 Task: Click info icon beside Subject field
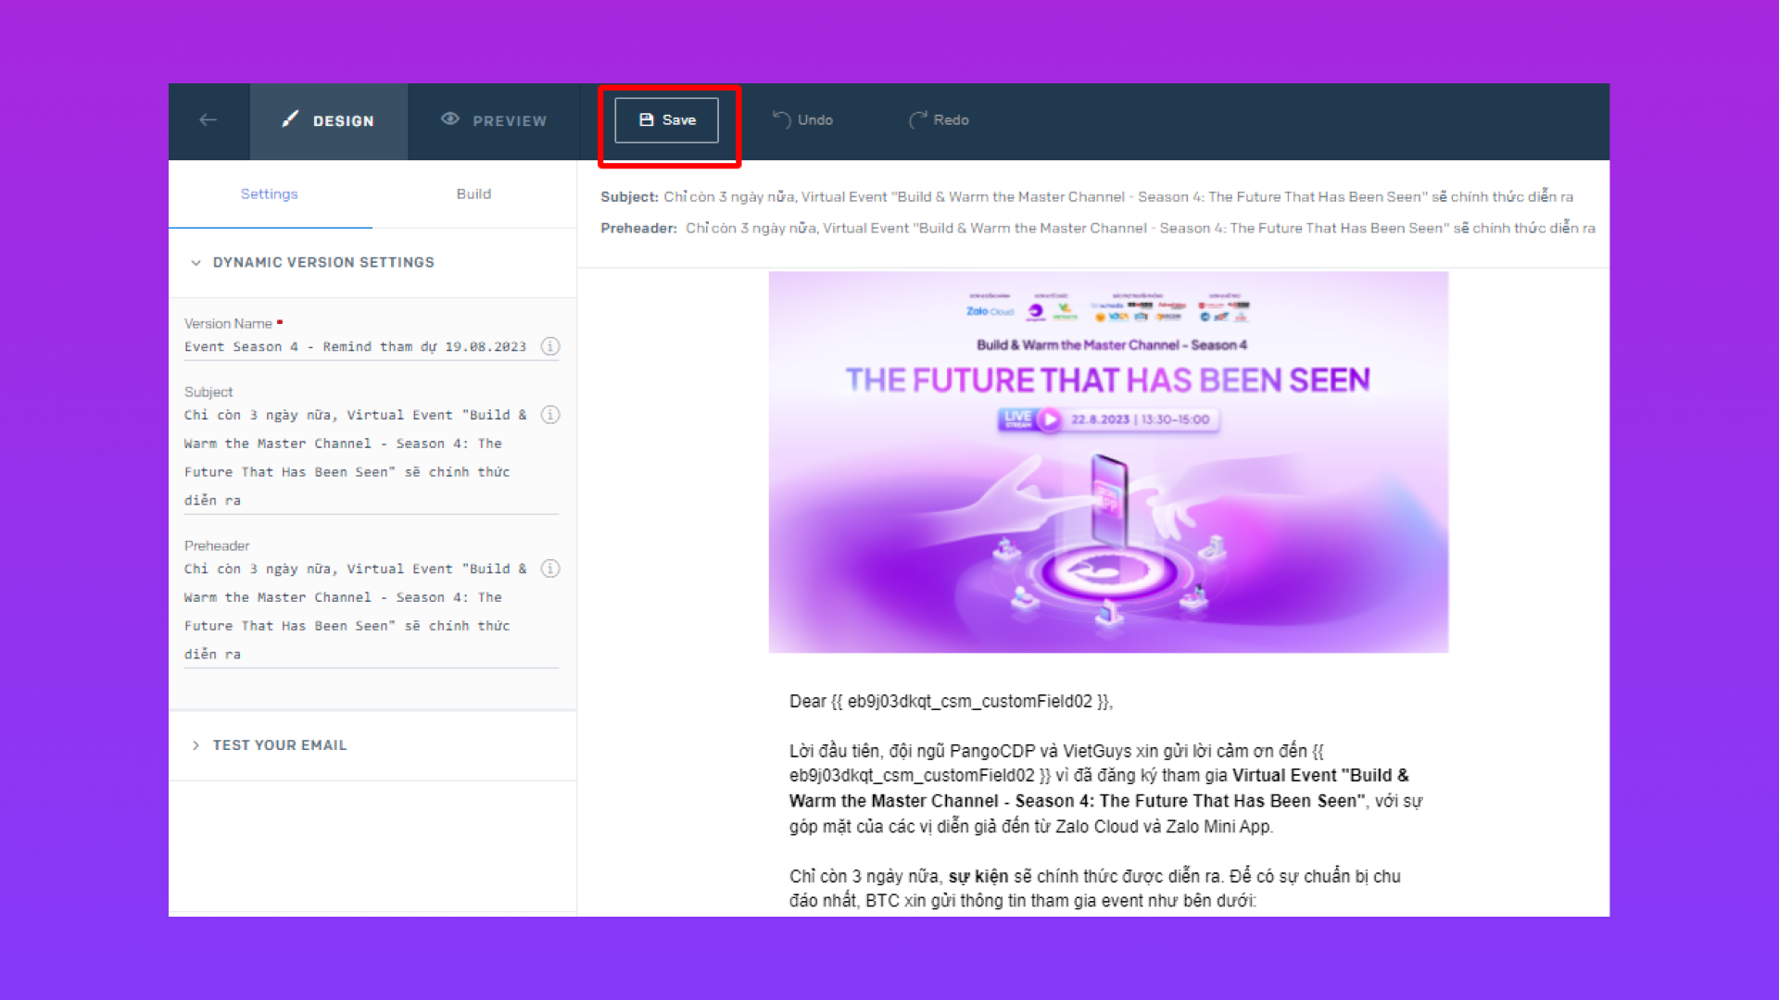coord(550,415)
